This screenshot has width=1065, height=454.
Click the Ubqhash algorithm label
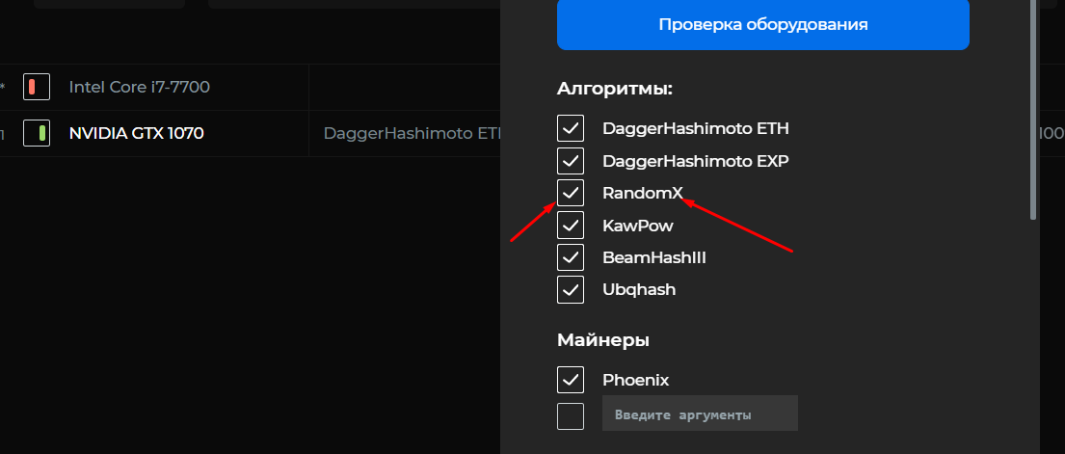(x=639, y=289)
